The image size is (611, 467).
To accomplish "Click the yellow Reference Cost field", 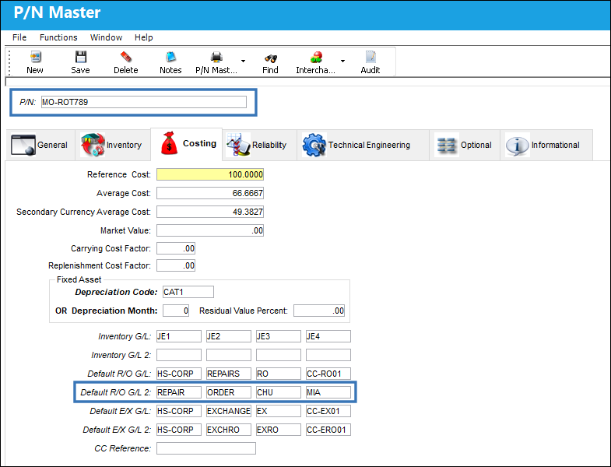I will click(210, 174).
